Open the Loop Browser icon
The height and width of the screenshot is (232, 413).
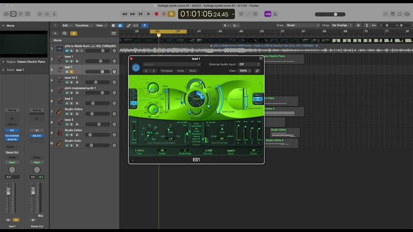tap(400, 14)
